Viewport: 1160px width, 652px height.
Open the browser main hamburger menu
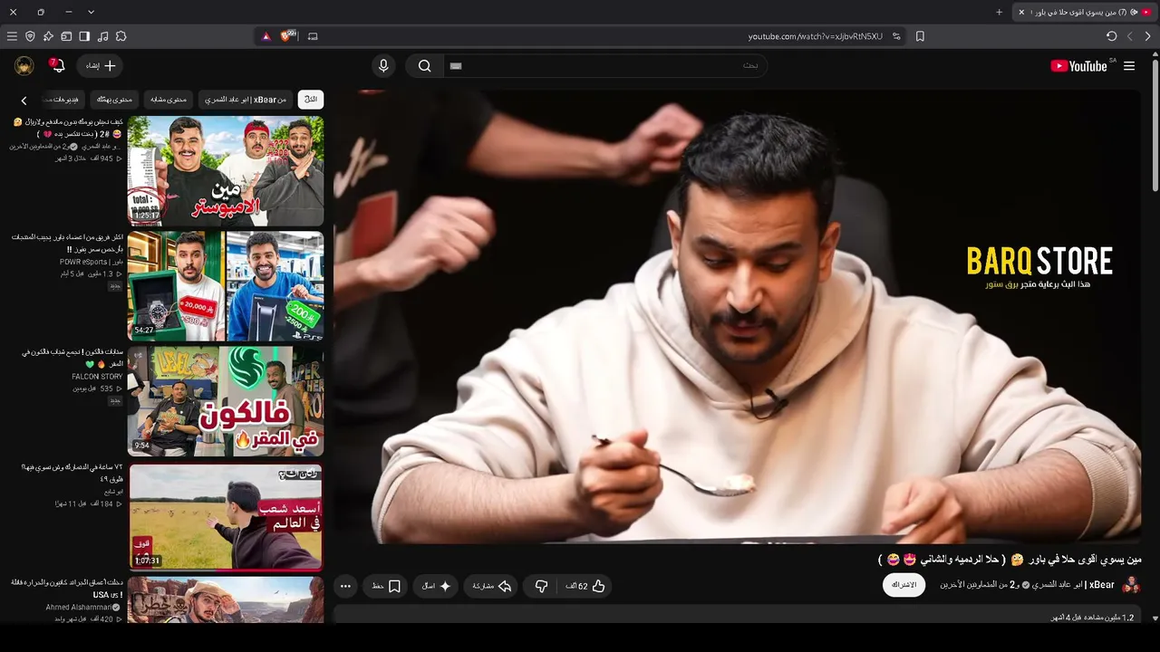[x=12, y=36]
